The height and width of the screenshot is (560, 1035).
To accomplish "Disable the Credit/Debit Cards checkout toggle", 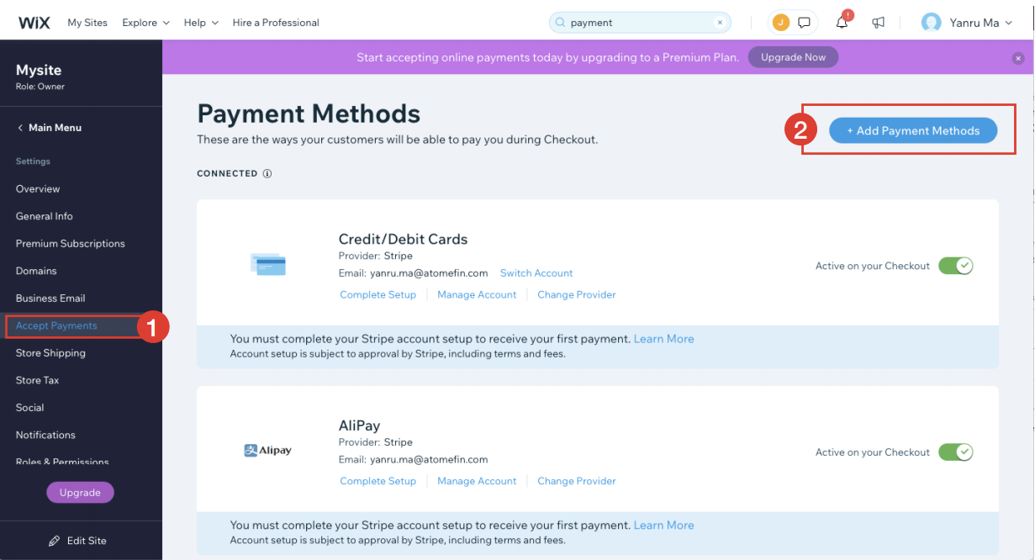I will pos(956,265).
